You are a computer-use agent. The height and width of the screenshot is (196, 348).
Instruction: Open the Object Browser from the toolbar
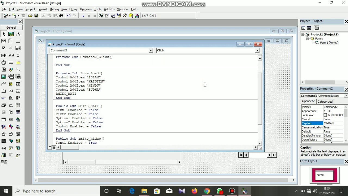(x=119, y=16)
